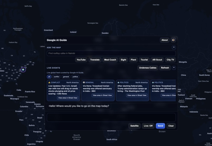
Task: Switch the map to Satellite view
Action: (134, 126)
